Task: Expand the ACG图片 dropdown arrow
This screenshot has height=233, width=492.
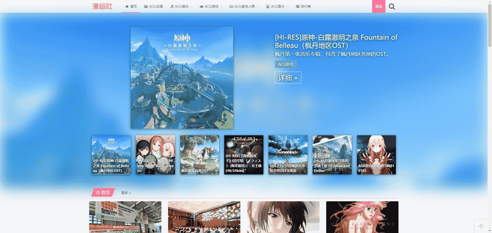Action: (288, 7)
